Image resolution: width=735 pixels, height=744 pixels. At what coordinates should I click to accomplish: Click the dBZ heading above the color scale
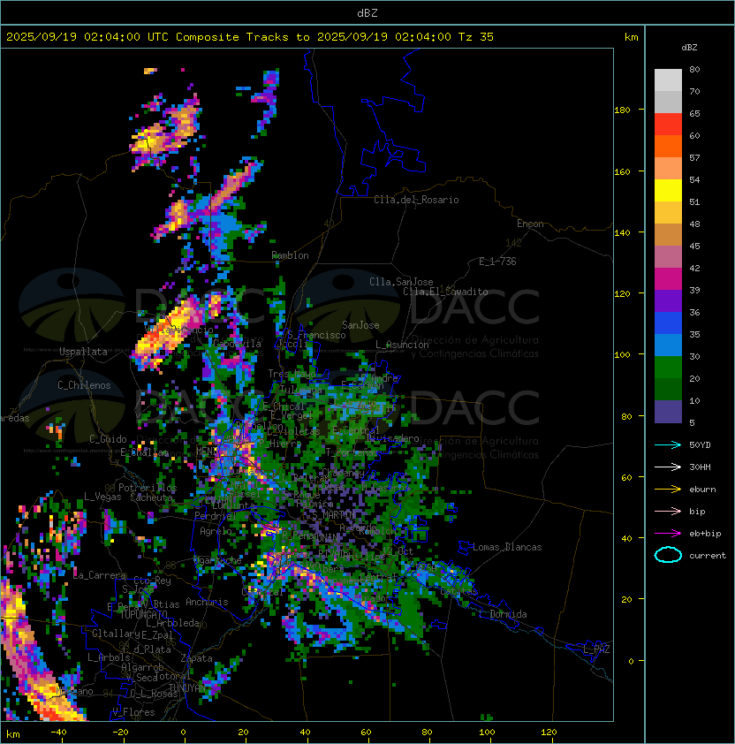pos(689,48)
